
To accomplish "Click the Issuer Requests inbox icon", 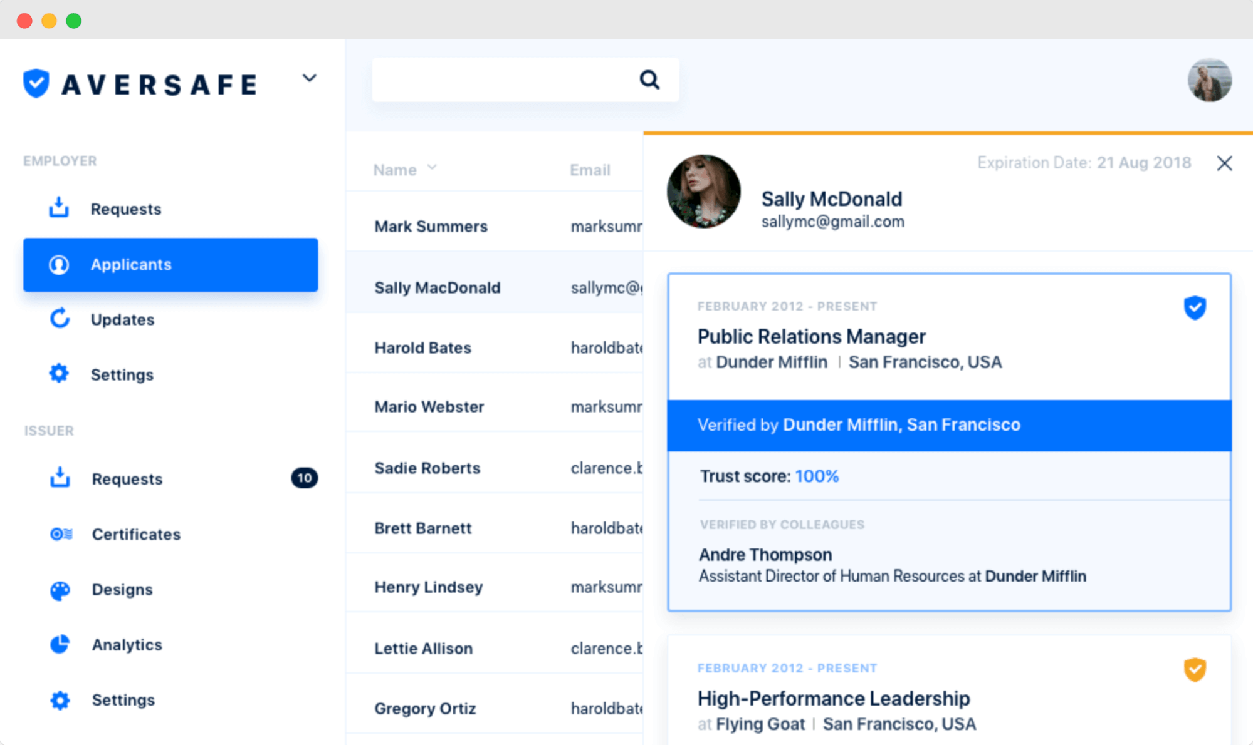I will [60, 478].
